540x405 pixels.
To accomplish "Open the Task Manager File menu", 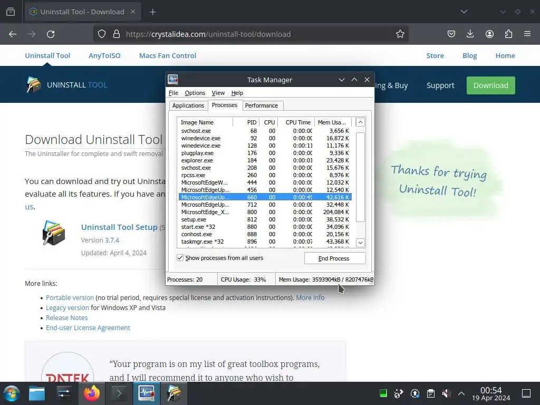I will click(x=173, y=93).
